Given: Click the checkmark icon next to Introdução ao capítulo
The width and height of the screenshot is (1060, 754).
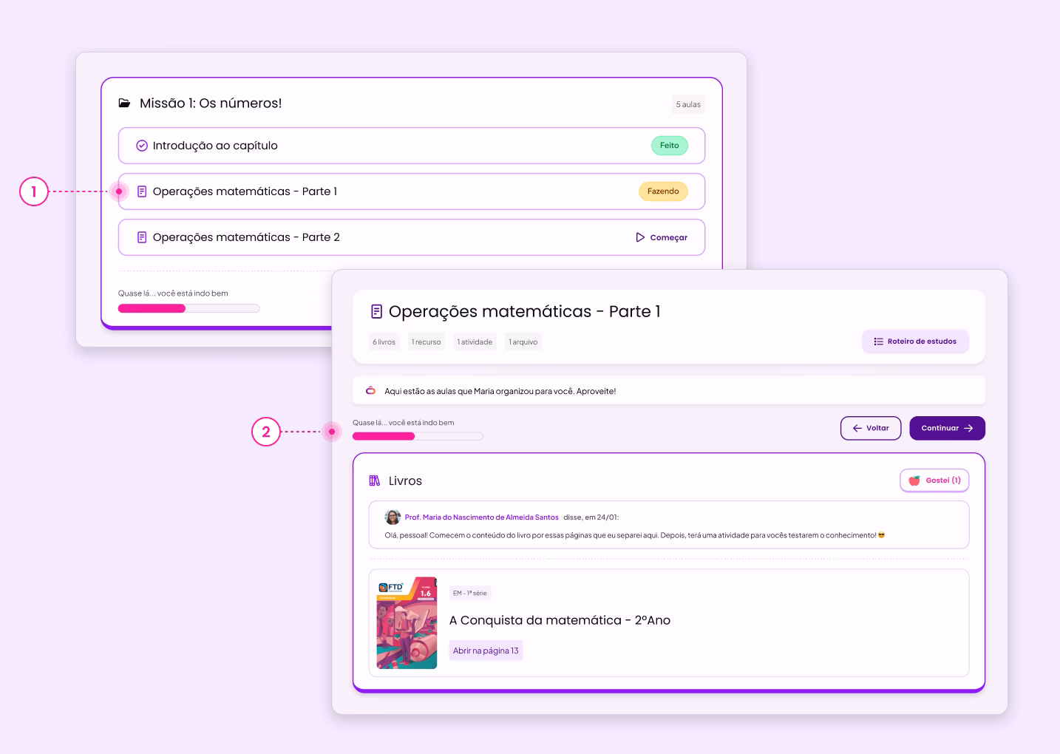Looking at the screenshot, I should click(142, 146).
